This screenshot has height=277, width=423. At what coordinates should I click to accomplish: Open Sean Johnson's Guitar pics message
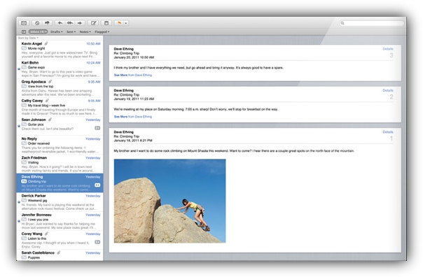(60, 126)
